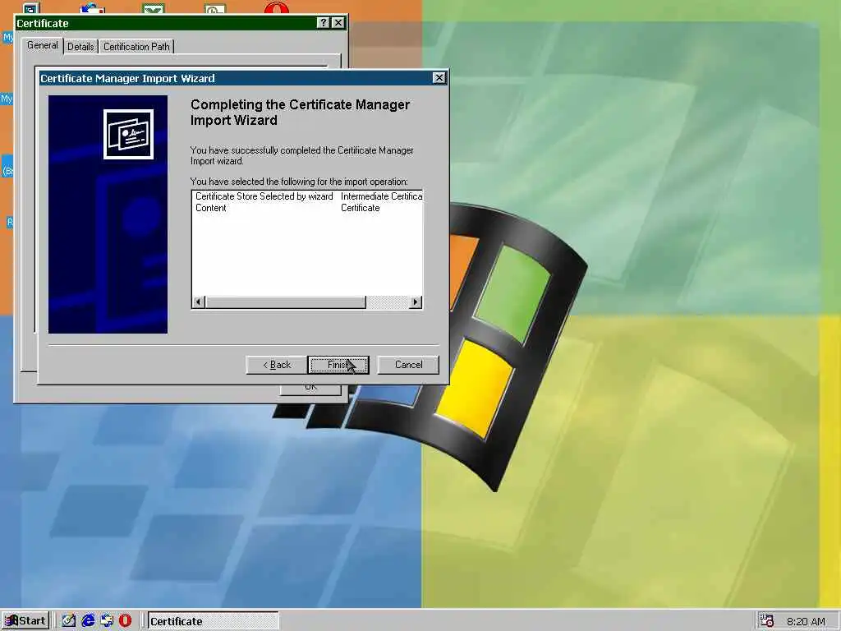Click the Show Desktop quick launch icon
The image size is (841, 631).
click(69, 621)
